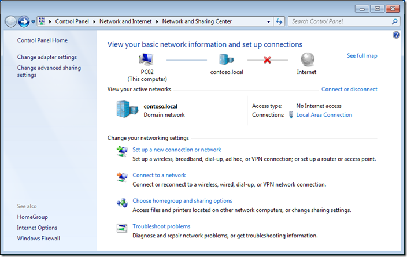Click the Internet globe icon
The image size is (407, 257).
coord(307,59)
